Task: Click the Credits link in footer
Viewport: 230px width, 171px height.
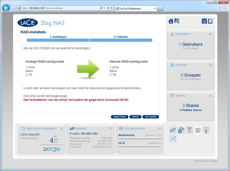Action: point(214,161)
